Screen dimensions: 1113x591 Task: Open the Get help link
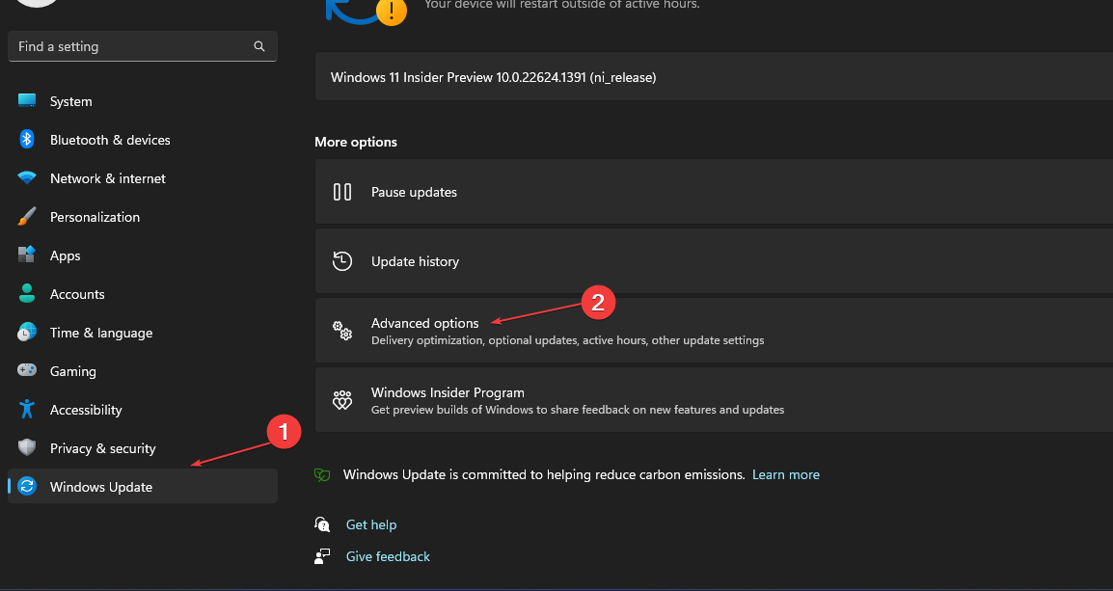tap(371, 524)
